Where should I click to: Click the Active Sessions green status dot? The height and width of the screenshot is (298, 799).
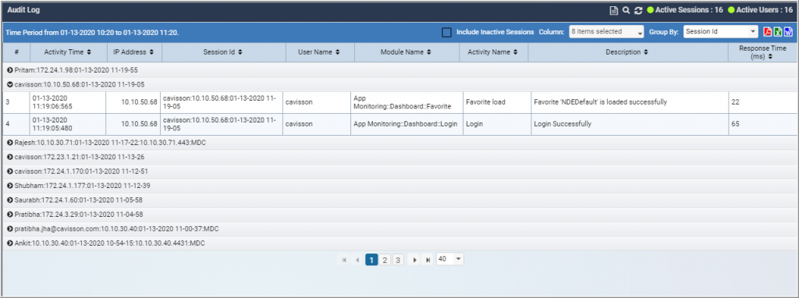650,10
